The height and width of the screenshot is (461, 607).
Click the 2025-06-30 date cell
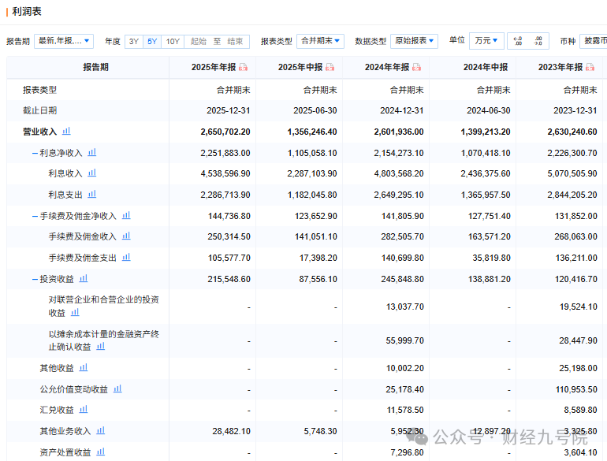(x=315, y=110)
